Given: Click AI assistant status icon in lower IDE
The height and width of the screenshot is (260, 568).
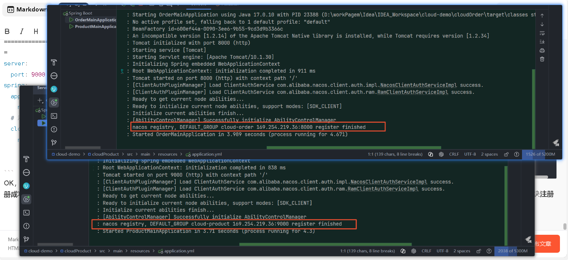Looking at the screenshot, I should (414, 251).
